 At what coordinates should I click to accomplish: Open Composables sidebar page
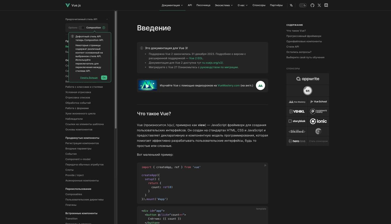(x=74, y=194)
